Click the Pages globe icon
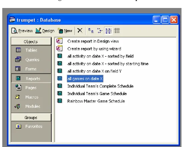 tap(18, 87)
